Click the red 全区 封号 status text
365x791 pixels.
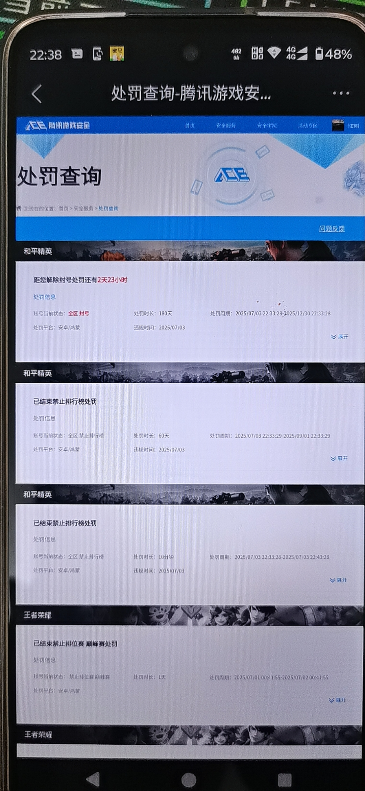(x=79, y=313)
